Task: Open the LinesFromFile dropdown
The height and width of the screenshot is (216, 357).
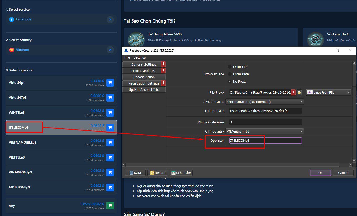Action: pos(328,92)
